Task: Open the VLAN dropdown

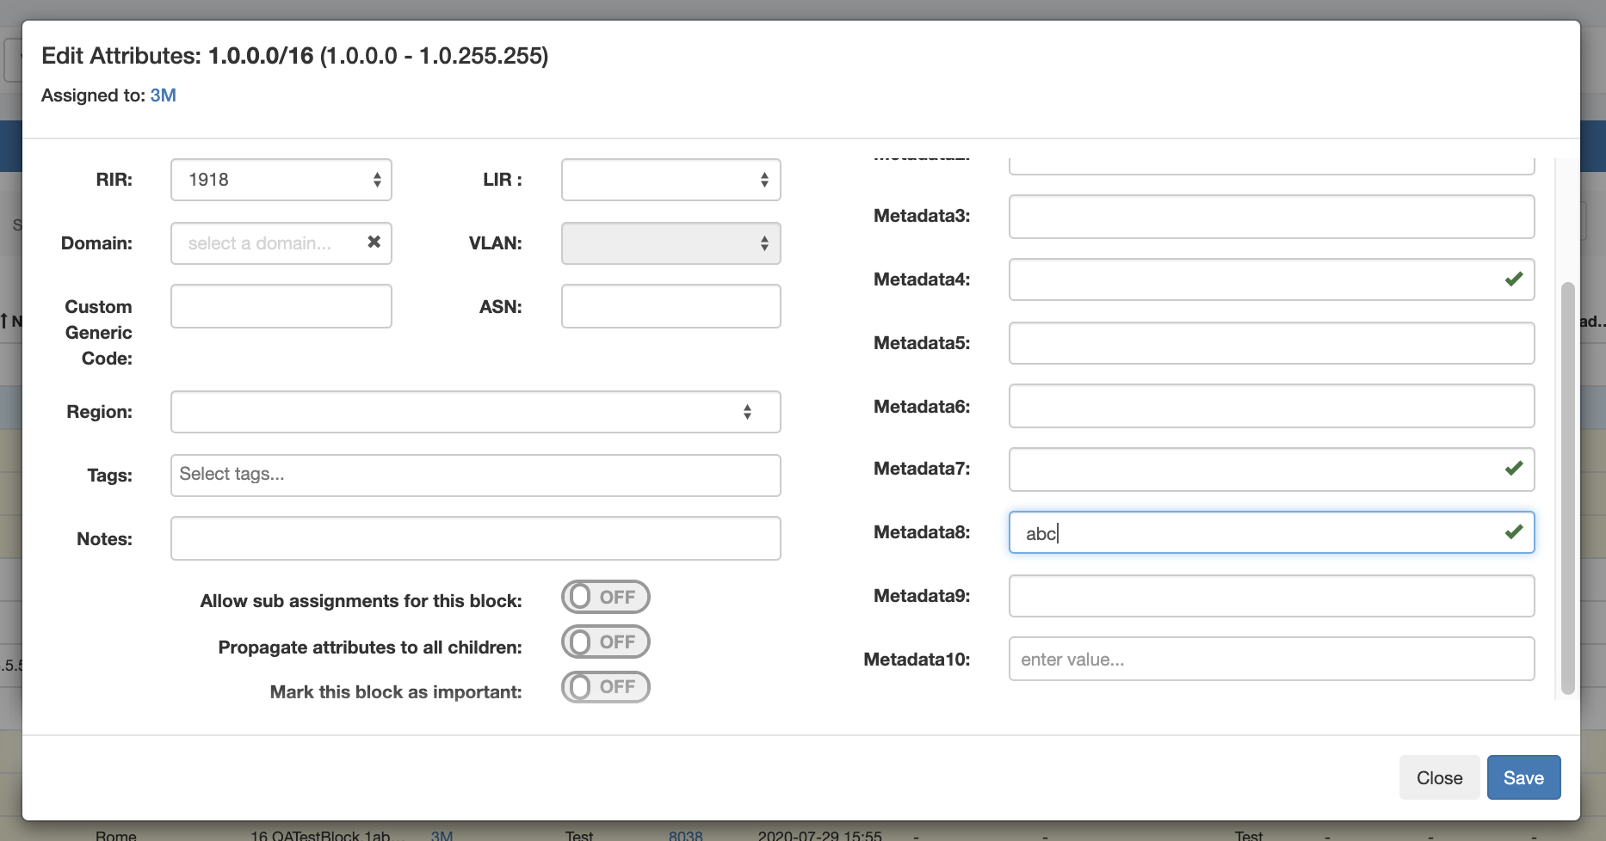Action: [x=670, y=243]
